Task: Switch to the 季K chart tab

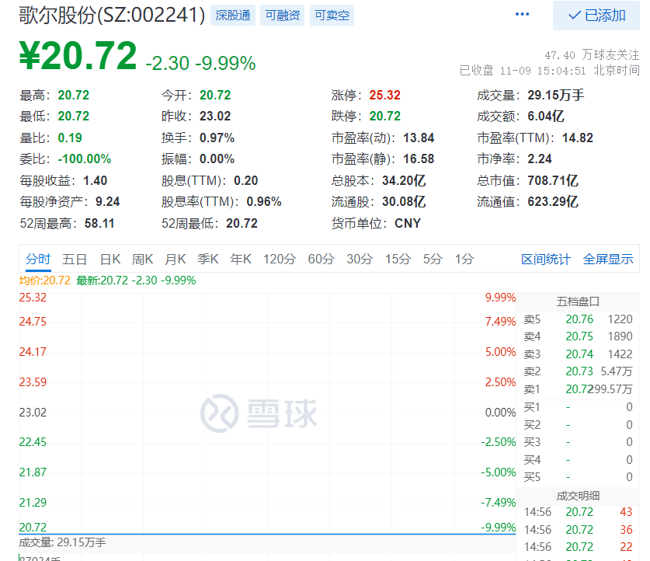Action: pos(207,260)
